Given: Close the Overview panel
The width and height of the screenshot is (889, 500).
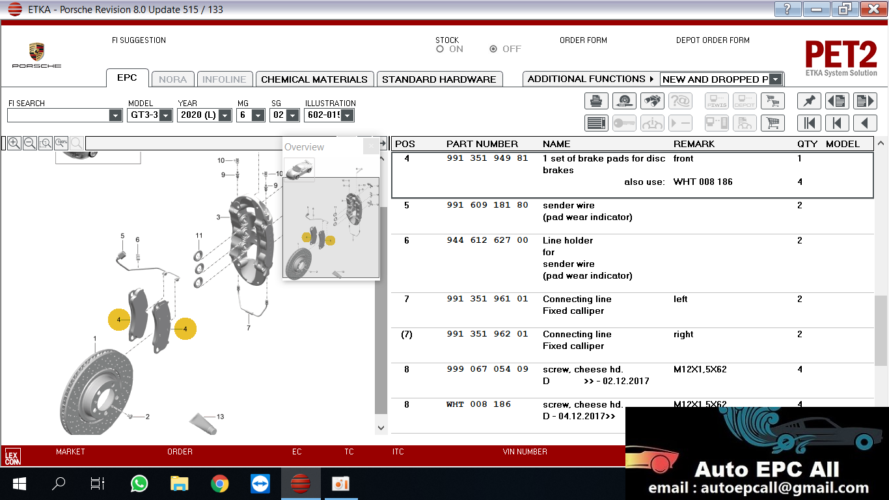Looking at the screenshot, I should tap(372, 146).
